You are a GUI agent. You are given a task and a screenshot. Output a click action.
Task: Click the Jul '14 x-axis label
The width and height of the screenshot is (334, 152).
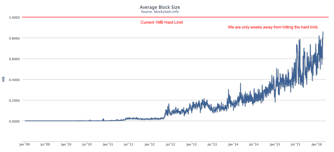coord(254,145)
